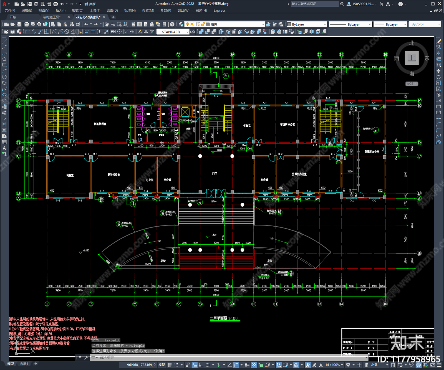The width and height of the screenshot is (444, 370).
Task: Click the Multiline Text tool
Action: tap(4, 148)
